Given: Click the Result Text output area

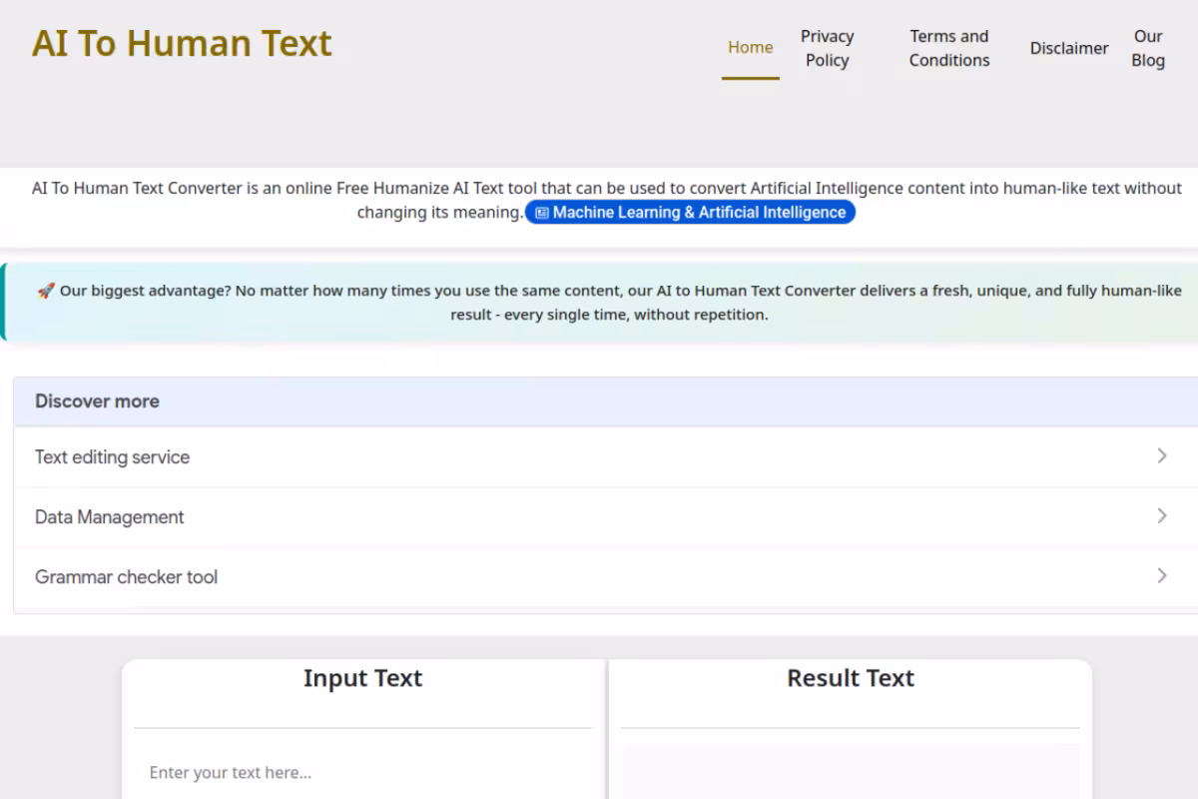Looking at the screenshot, I should pyautogui.click(x=851, y=772).
